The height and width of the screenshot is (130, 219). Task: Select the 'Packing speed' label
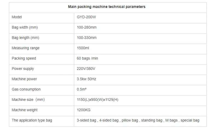[24, 58]
